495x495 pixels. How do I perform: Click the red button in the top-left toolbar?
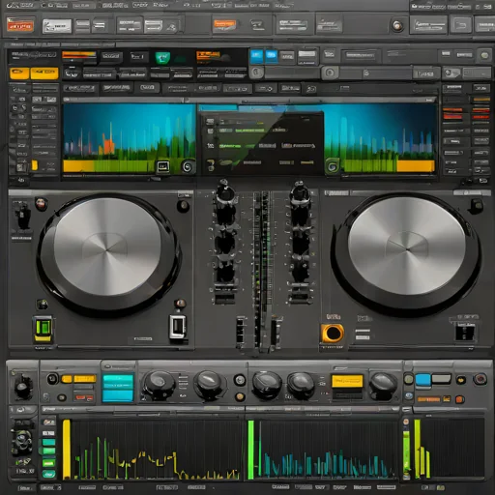[20, 25]
